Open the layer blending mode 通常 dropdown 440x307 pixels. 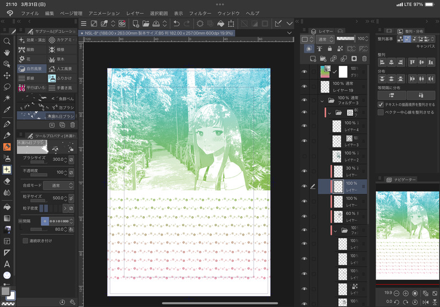(x=325, y=39)
